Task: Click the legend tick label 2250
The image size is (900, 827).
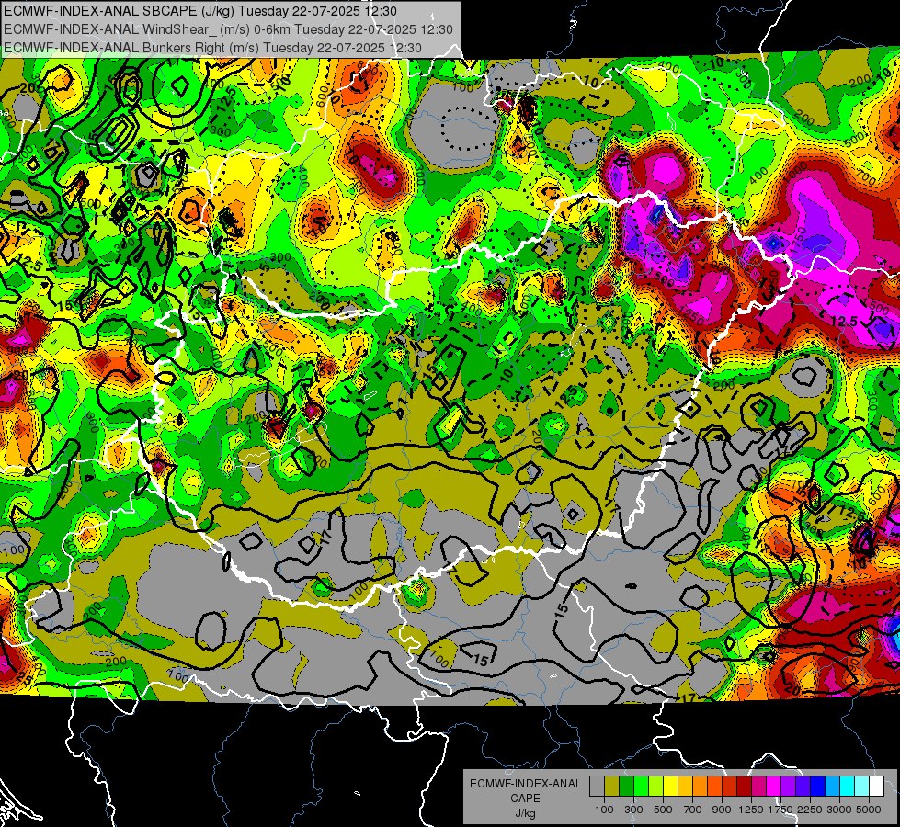Action: 810,810
